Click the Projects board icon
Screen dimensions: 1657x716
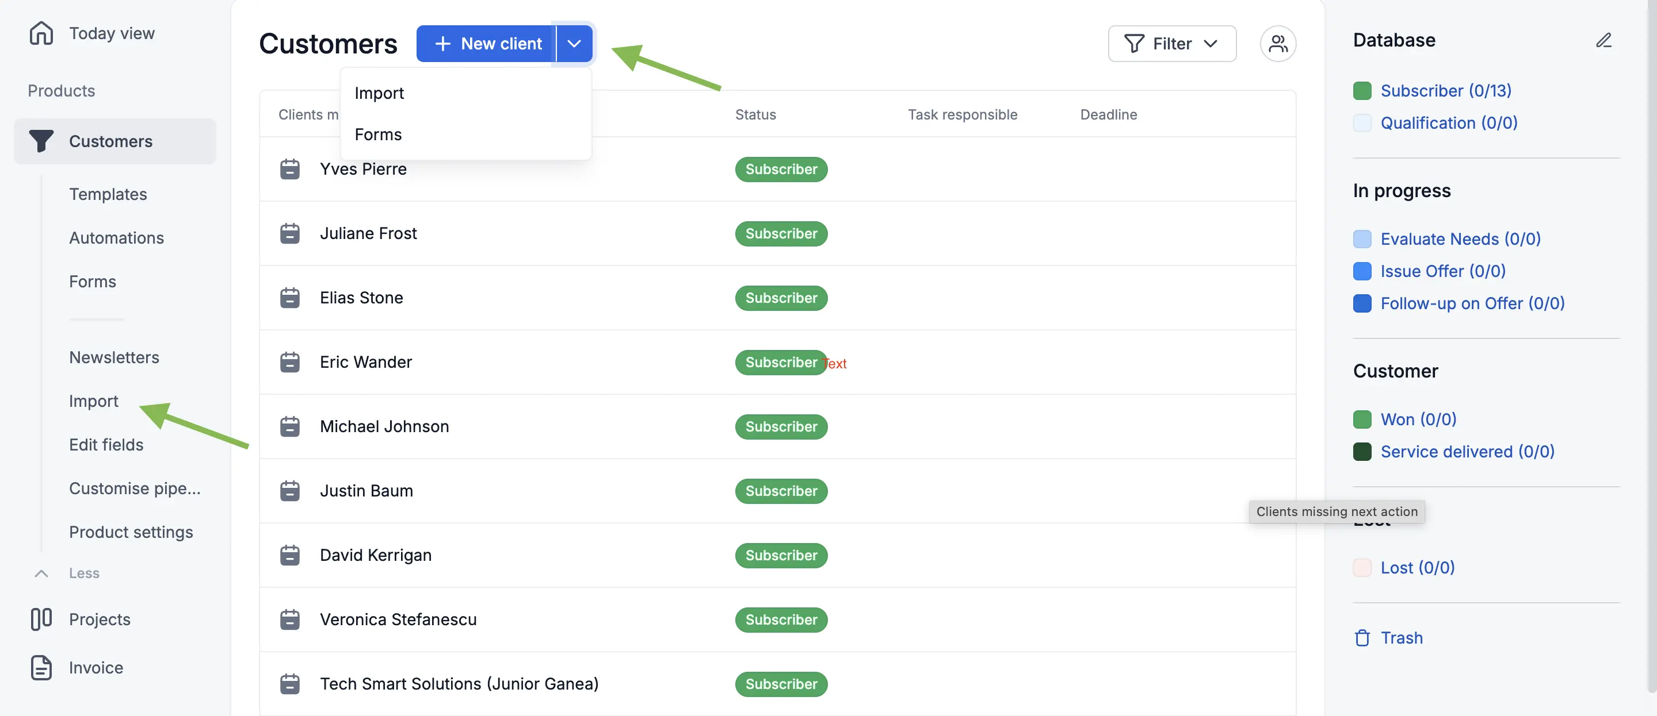[41, 618]
